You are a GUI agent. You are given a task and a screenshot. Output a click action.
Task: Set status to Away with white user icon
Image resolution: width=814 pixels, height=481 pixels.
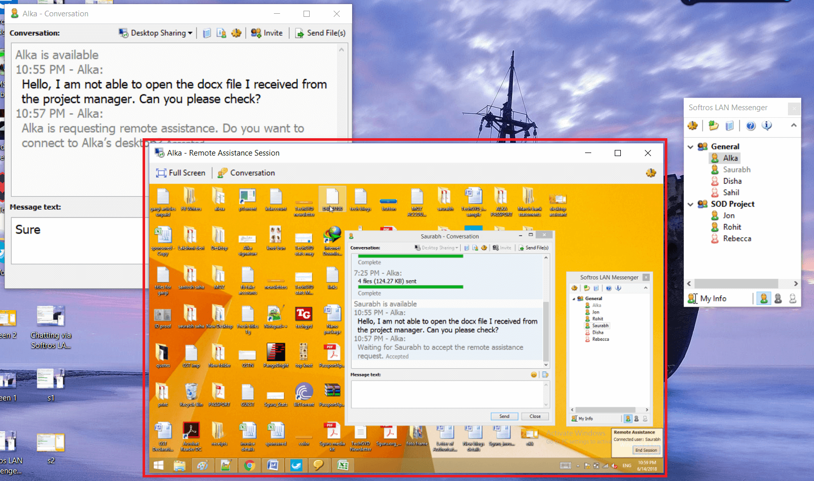(x=793, y=298)
